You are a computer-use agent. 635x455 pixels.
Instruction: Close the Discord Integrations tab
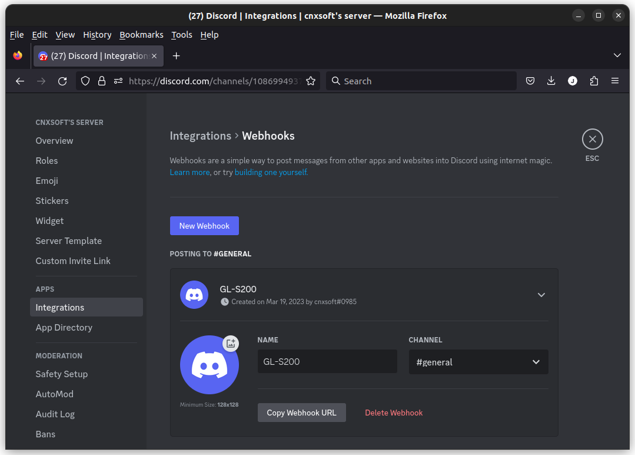point(154,56)
